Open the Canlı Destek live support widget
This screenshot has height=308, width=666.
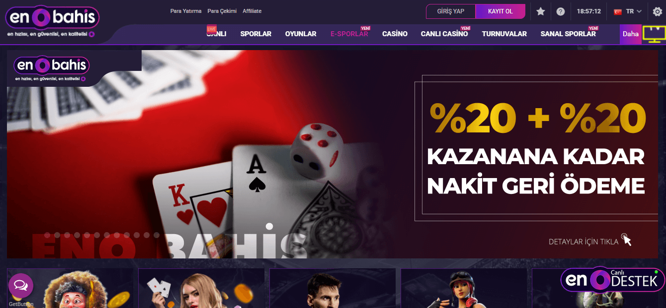click(613, 280)
